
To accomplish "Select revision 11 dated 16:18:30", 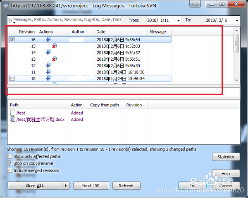I will tap(90, 72).
